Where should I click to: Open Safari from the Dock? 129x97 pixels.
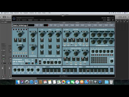coord(31,82)
